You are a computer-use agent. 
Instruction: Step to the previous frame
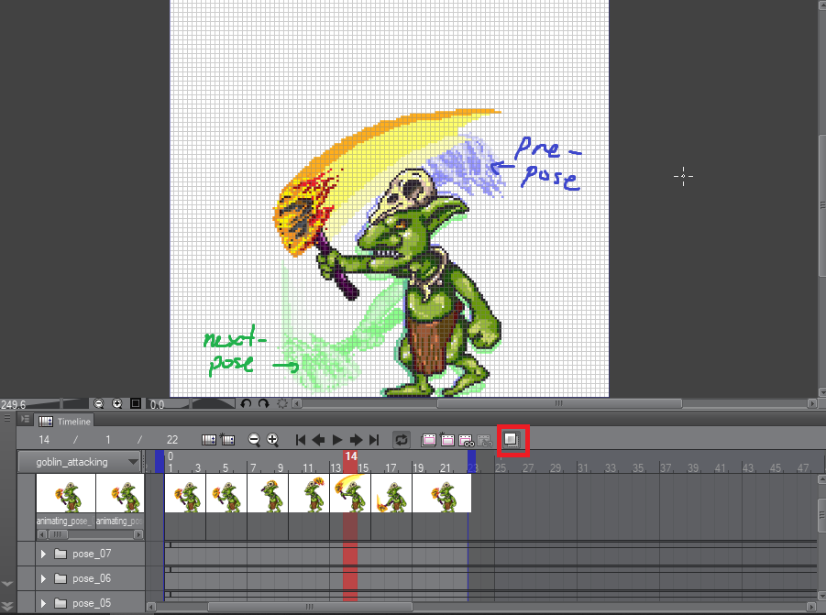click(318, 440)
